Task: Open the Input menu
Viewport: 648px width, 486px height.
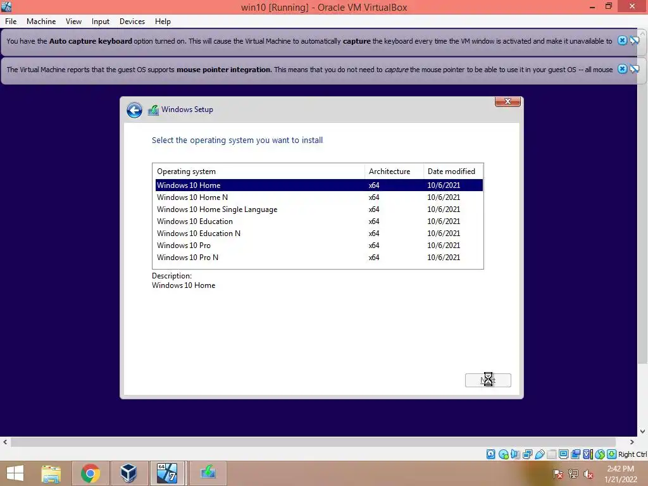Action: click(101, 22)
